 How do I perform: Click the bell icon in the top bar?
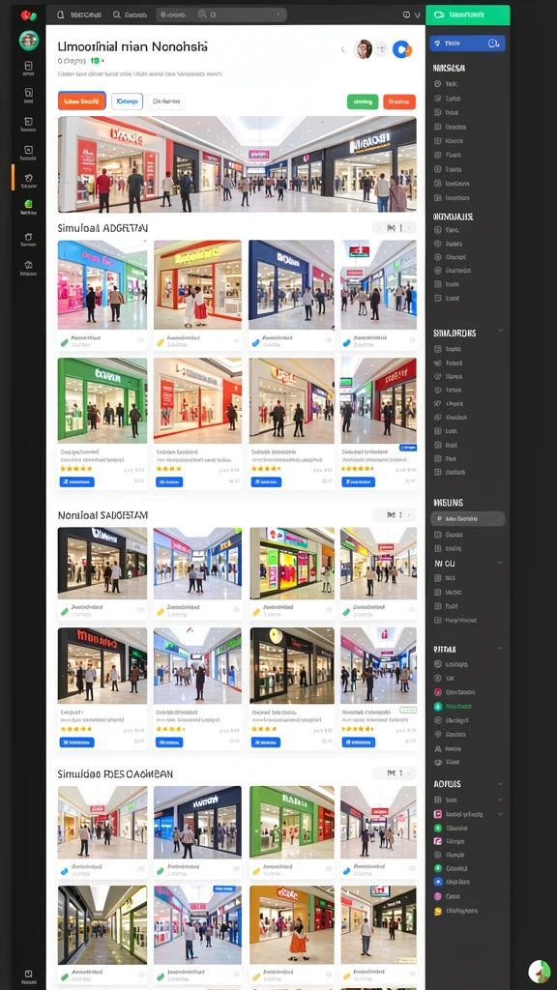click(61, 14)
